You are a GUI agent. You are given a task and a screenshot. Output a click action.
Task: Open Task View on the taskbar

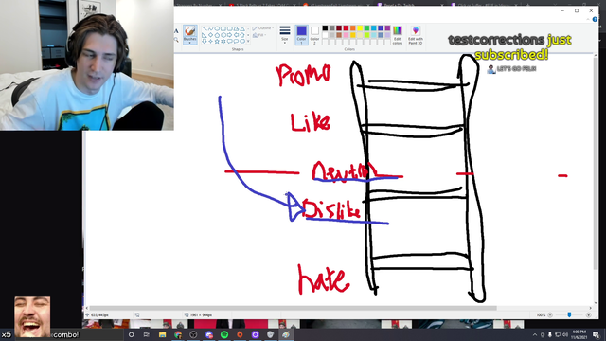point(146,334)
